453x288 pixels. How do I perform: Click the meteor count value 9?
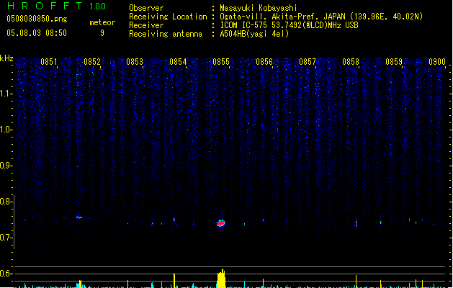(102, 33)
